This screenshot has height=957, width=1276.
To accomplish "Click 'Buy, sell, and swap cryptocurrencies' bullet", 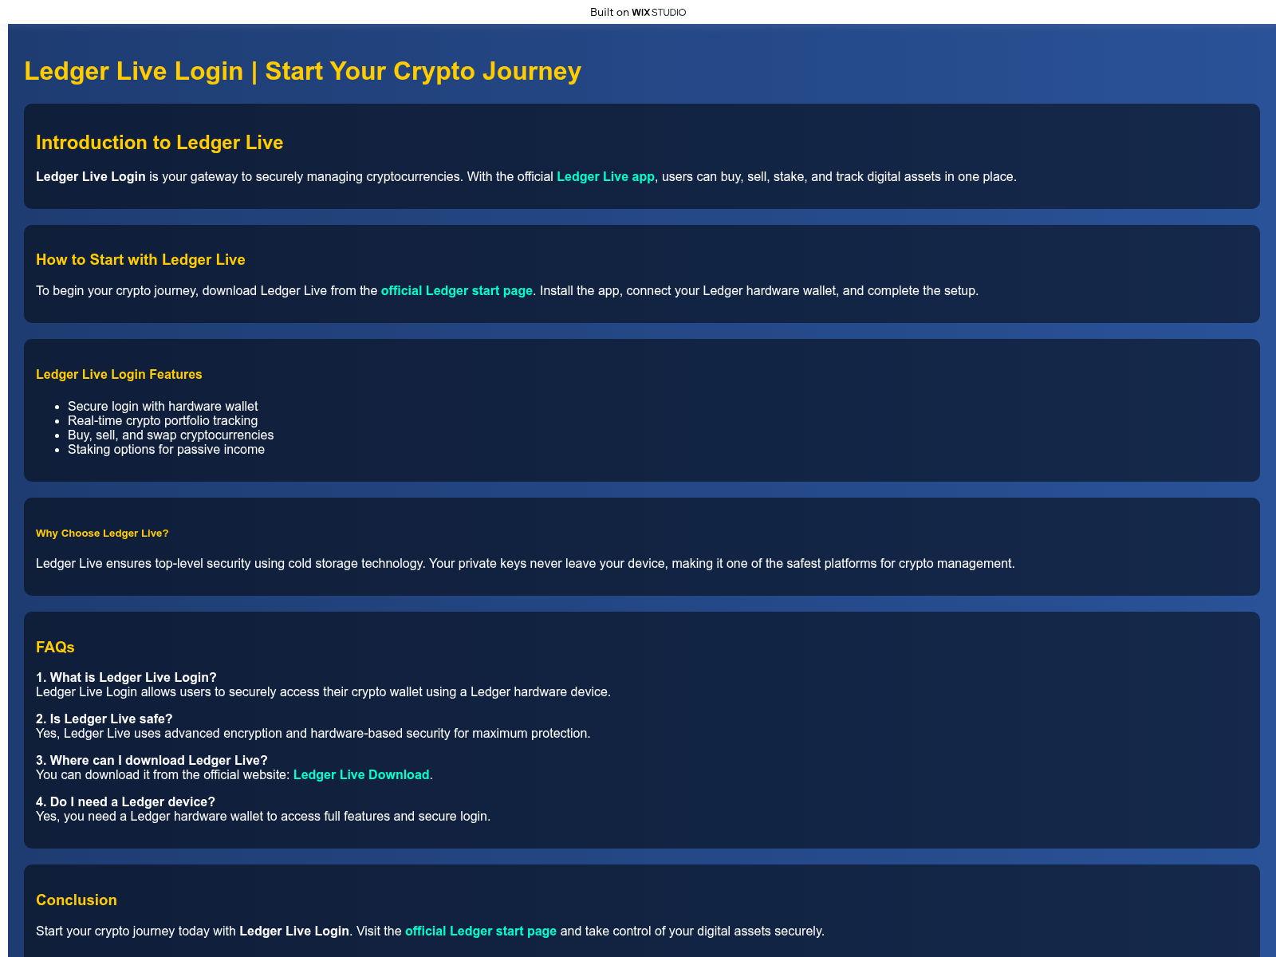I will 171,435.
